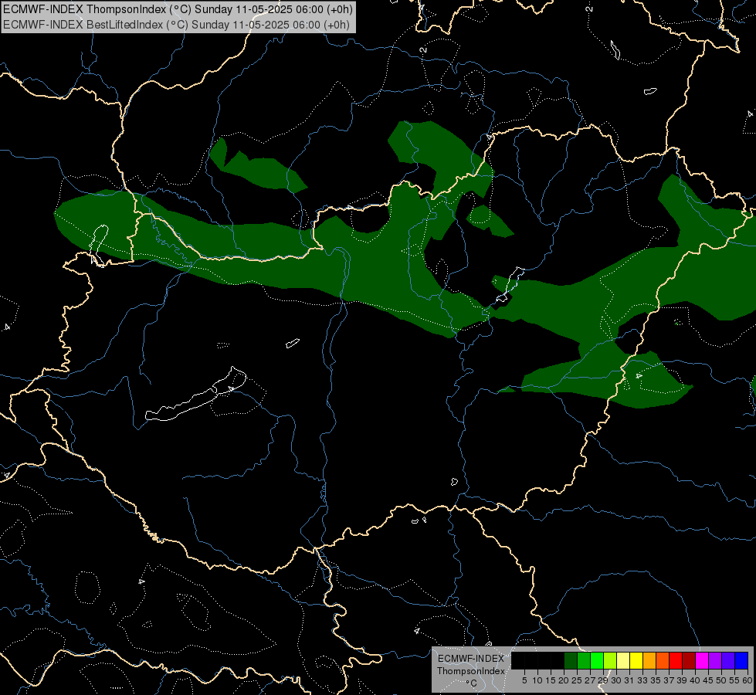Select the bright red 37-39 legend swatch

[676, 661]
